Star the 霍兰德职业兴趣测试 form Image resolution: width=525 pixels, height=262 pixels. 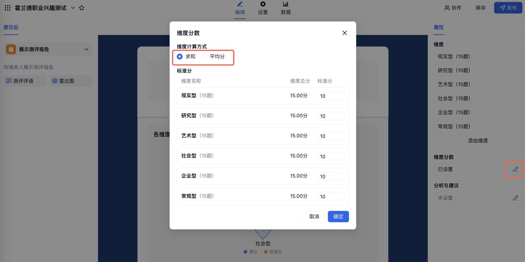(x=82, y=8)
